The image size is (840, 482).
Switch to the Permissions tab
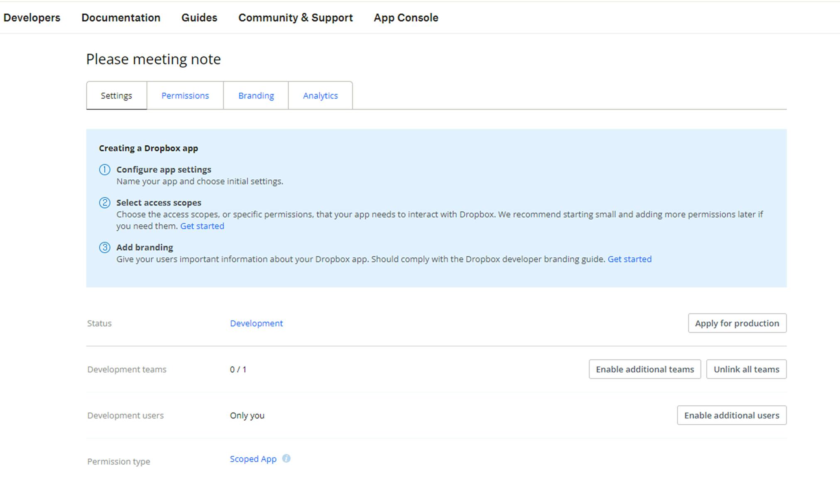[x=185, y=95]
